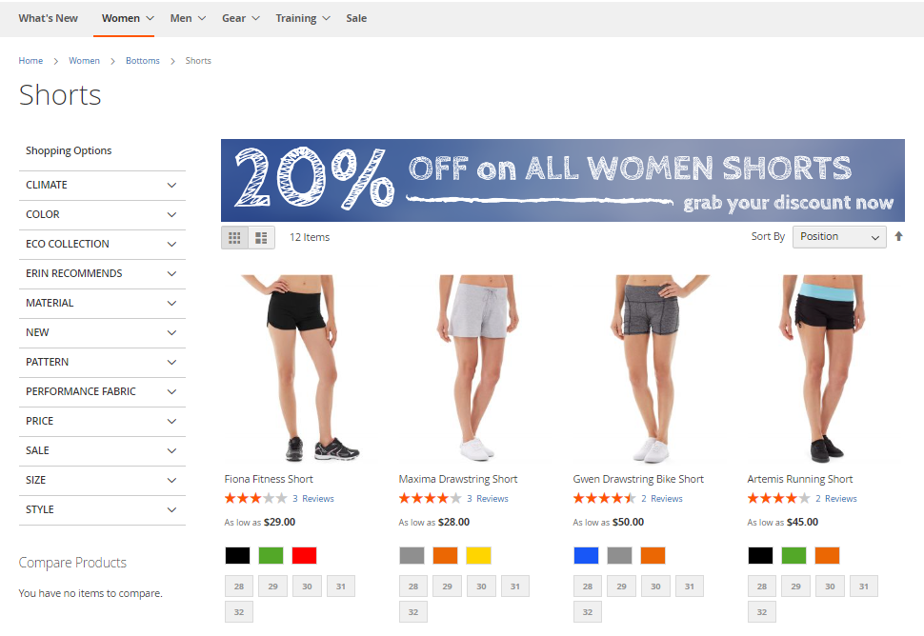Viewport: 924px width, 636px height.
Task: Expand the MATERIAL filter
Action: (x=102, y=303)
